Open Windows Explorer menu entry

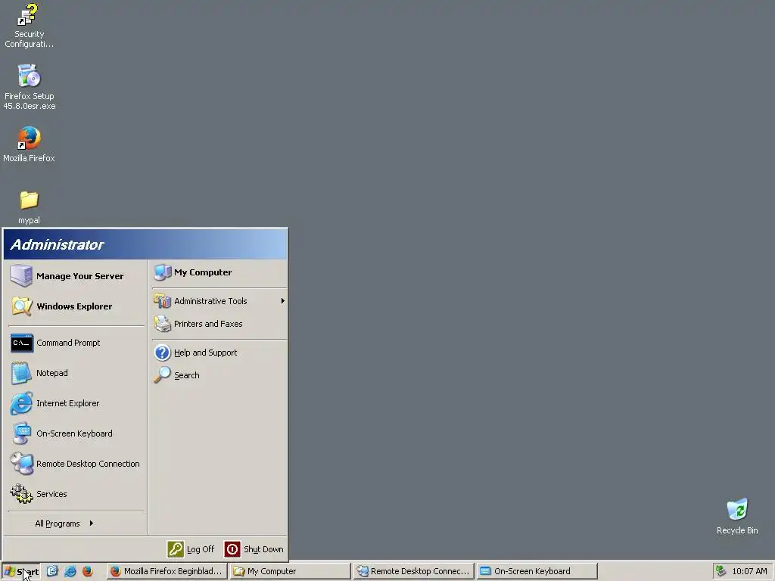75,306
